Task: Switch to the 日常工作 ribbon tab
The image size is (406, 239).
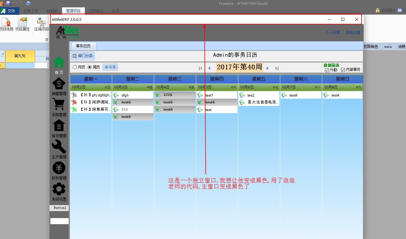Action: 31,11
